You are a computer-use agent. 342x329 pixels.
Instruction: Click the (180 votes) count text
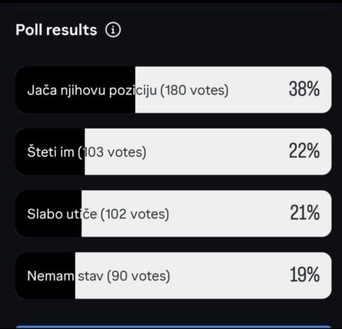[x=194, y=90]
